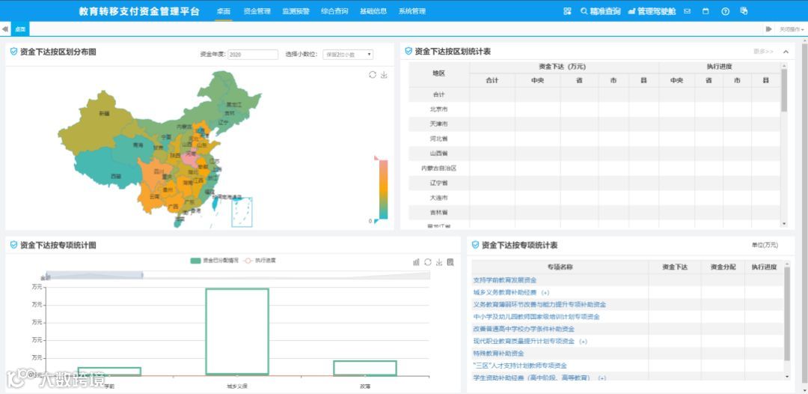Select the 天津市 row

pos(595,124)
